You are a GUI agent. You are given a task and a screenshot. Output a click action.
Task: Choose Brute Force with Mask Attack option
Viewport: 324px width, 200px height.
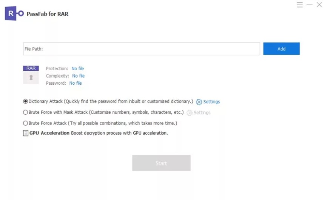[x=25, y=112]
